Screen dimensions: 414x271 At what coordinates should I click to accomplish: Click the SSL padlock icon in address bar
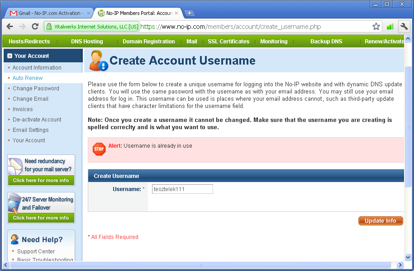click(49, 26)
